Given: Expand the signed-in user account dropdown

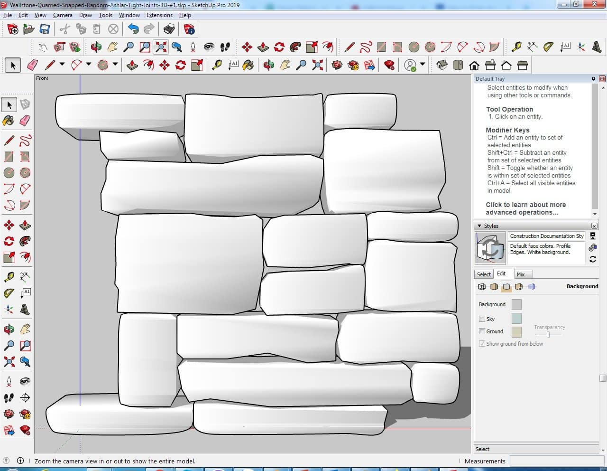Looking at the screenshot, I should 423,65.
